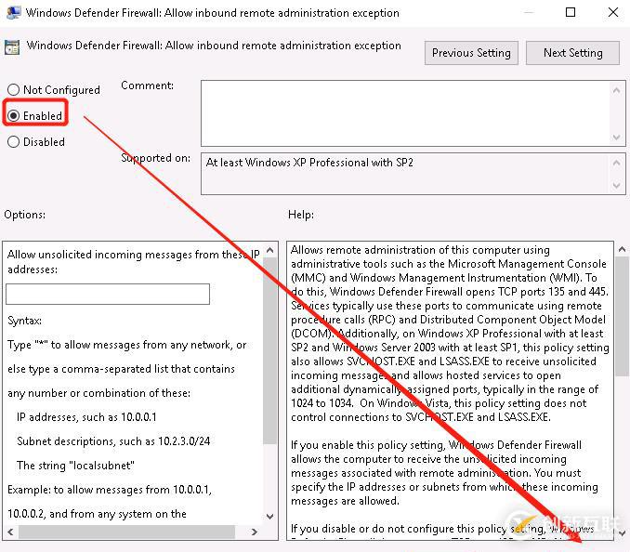Go to the Previous Setting
Viewport: 630px width, 552px height.
(471, 53)
